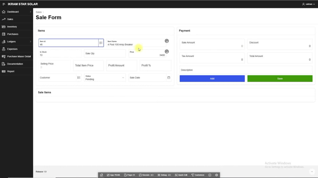Open the Item Id list of values
This screenshot has width=318, height=178.
pos(101,43)
